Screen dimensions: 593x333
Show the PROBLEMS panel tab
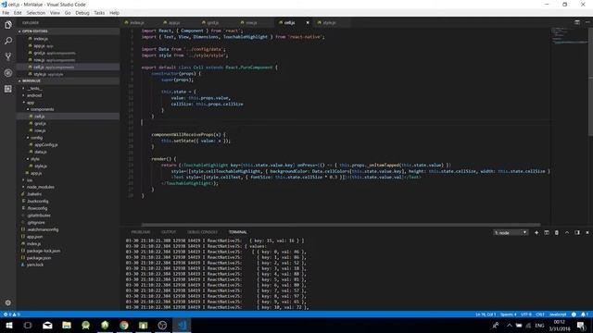140,232
